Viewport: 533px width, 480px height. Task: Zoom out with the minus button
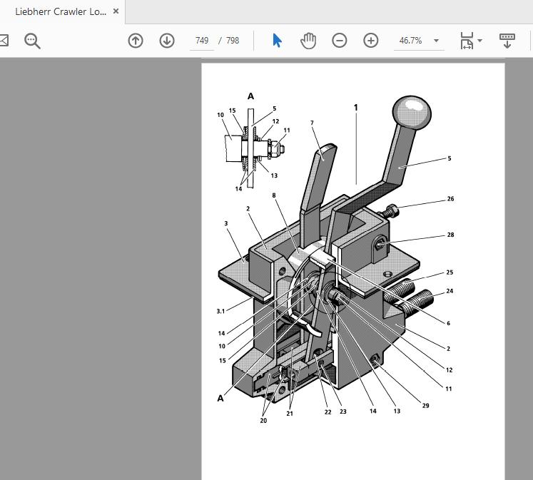click(339, 41)
